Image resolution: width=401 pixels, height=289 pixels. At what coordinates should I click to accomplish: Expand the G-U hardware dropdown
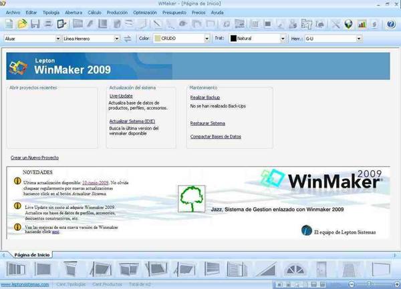359,39
